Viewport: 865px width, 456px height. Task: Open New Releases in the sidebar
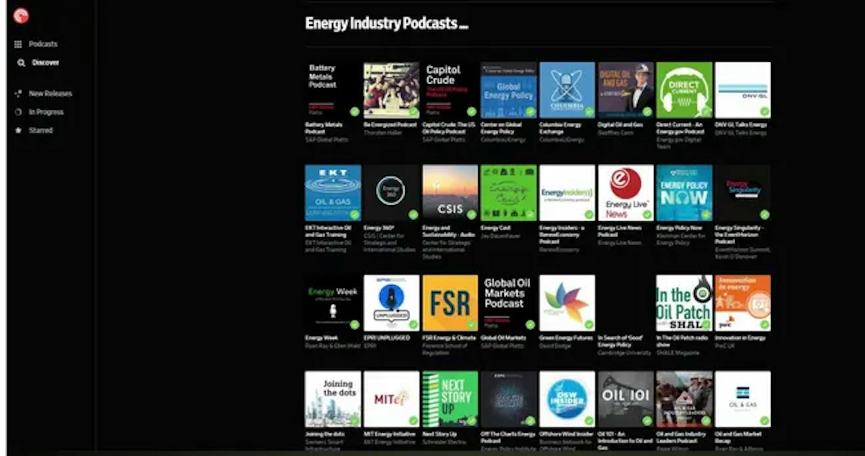coord(44,93)
